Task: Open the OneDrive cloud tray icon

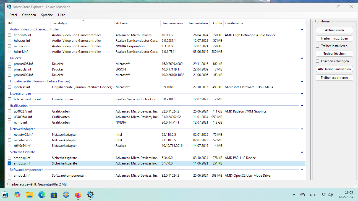Action: tap(303, 195)
